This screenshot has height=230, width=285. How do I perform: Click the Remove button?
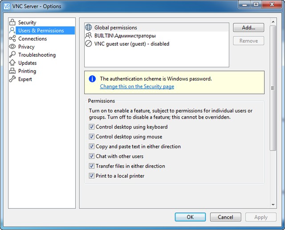click(x=248, y=41)
